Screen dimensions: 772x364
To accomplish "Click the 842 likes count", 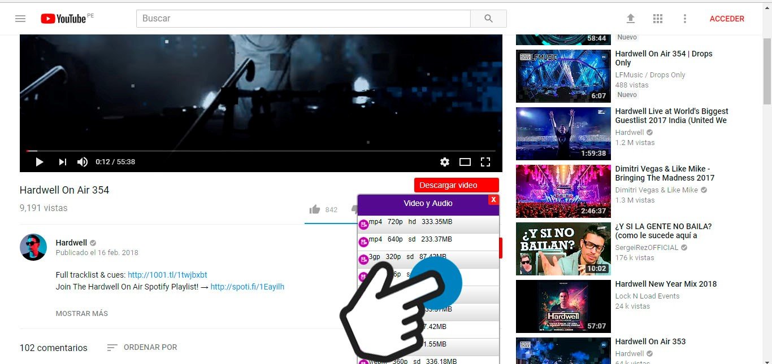I will [331, 210].
